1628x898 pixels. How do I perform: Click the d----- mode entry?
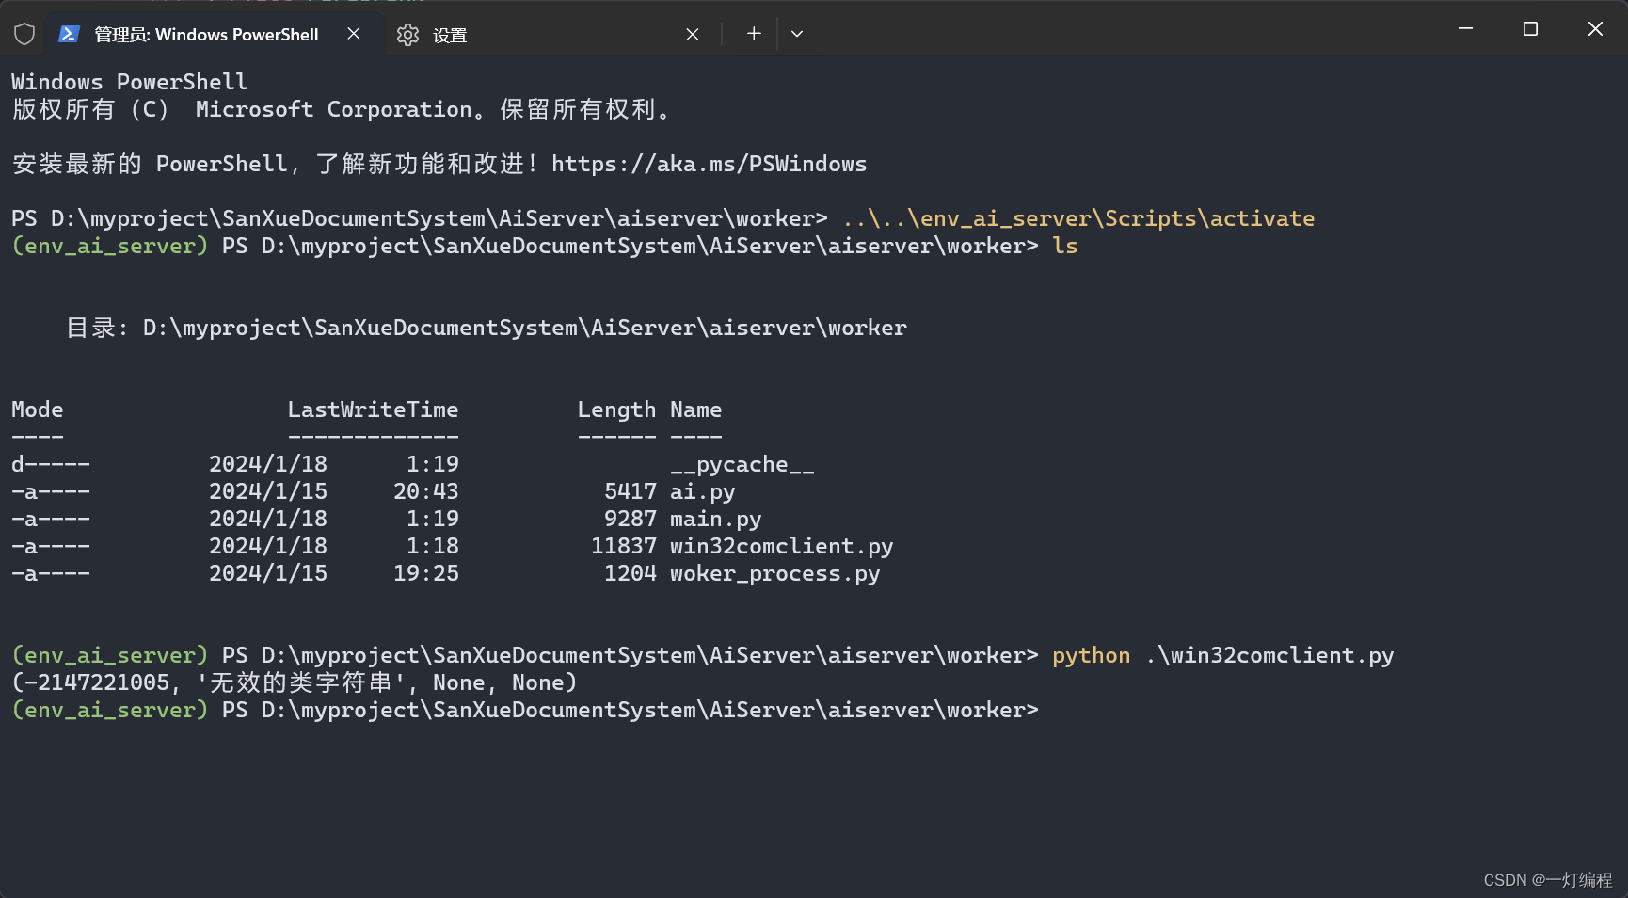click(51, 464)
